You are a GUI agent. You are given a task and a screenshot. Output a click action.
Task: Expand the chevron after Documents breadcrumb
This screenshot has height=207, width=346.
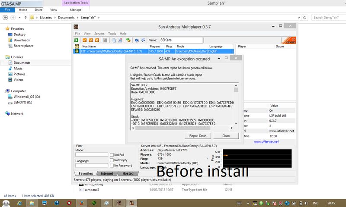pyautogui.click(x=78, y=18)
